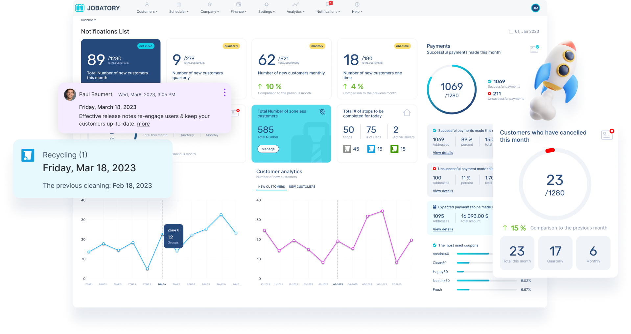631x334 pixels.
Task: Open the notifications bell with red badge
Action: [329, 4]
